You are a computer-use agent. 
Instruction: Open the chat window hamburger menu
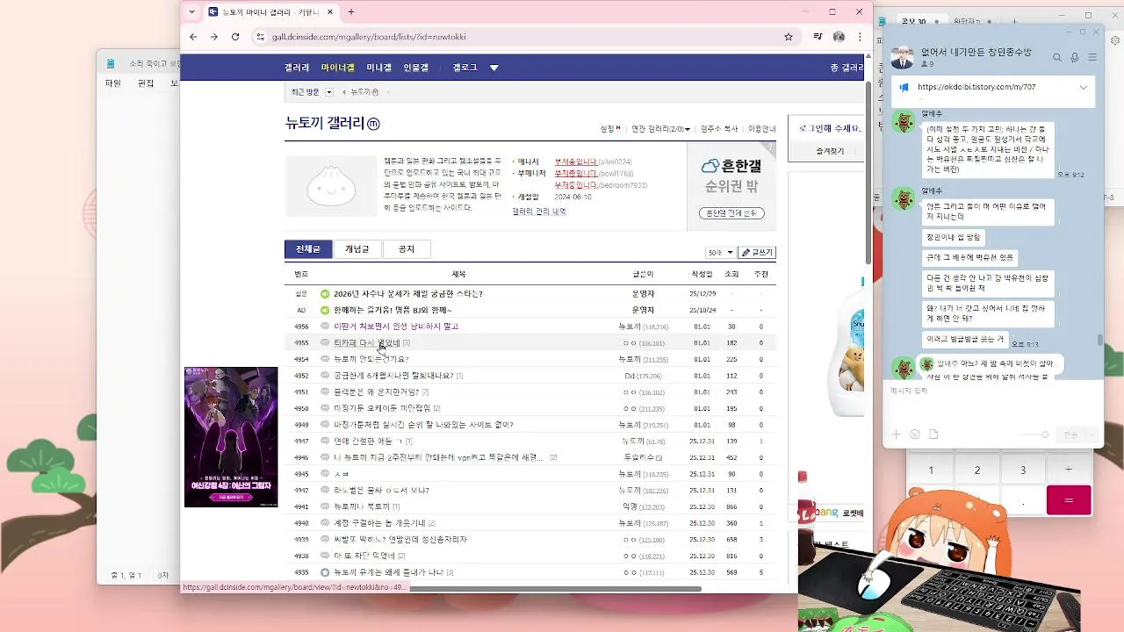1092,58
